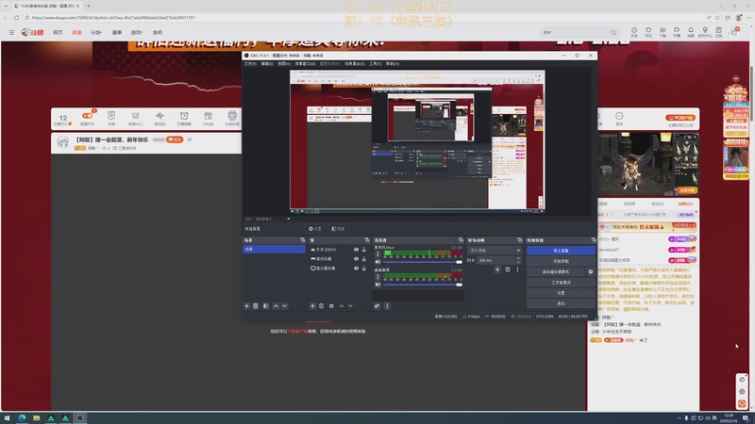The height and width of the screenshot is (424, 755).
Task: Open the Edit menu in OBS
Action: tap(267, 63)
